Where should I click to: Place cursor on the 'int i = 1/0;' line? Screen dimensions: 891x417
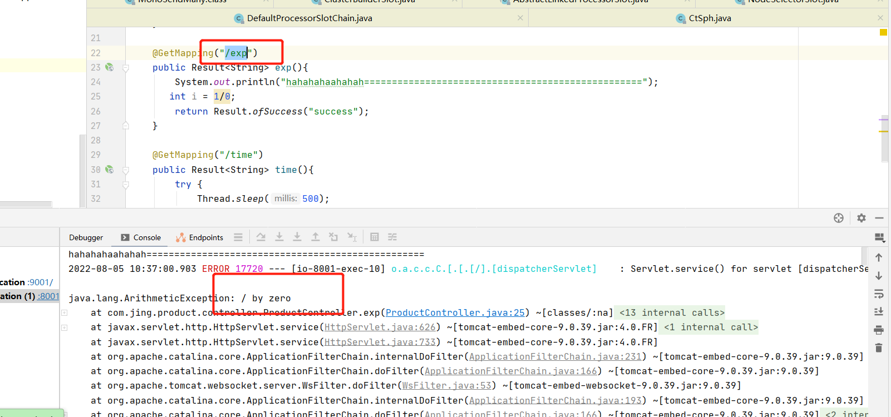coord(202,96)
